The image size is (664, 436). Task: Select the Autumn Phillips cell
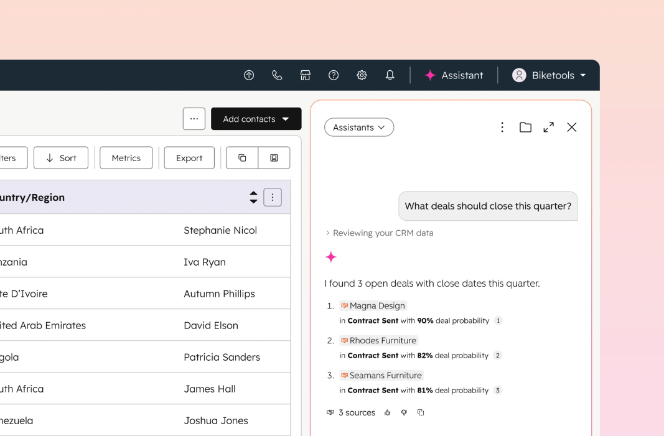pos(219,294)
